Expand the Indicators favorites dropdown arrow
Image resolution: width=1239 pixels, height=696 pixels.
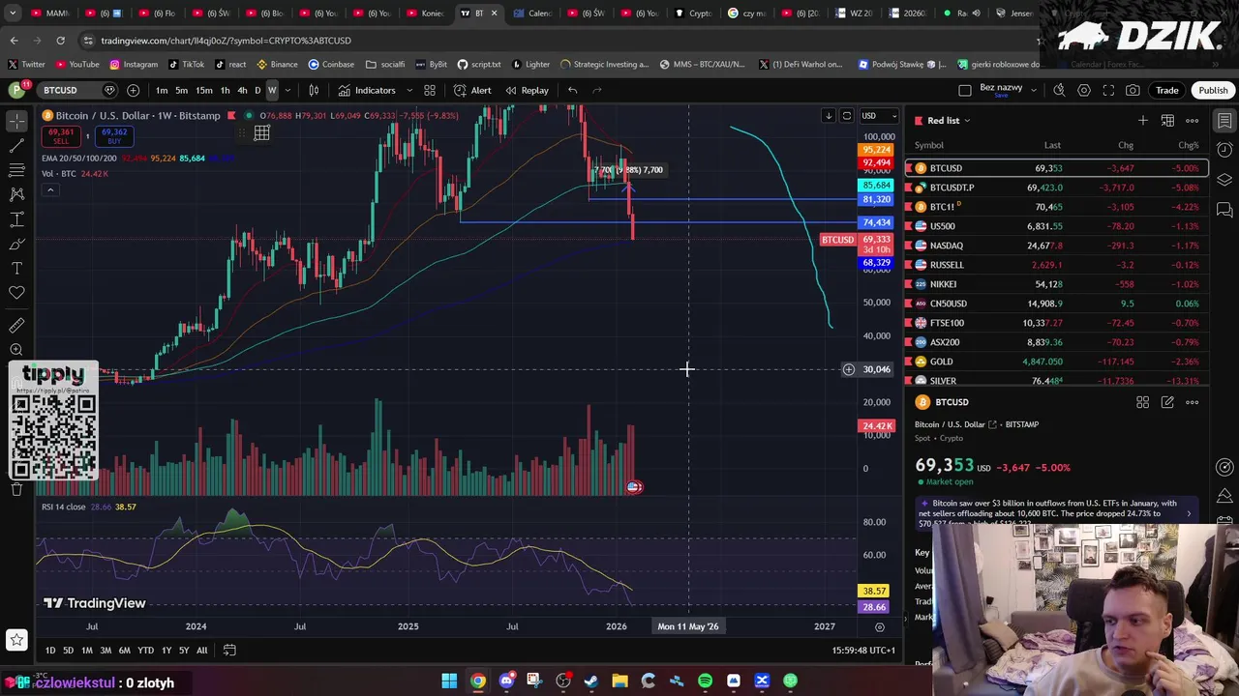pos(409,90)
